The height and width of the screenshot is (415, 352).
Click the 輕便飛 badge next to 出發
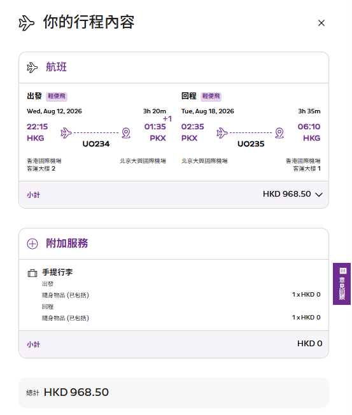click(57, 96)
